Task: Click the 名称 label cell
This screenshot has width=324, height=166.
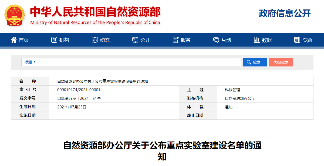Action: 30,81
